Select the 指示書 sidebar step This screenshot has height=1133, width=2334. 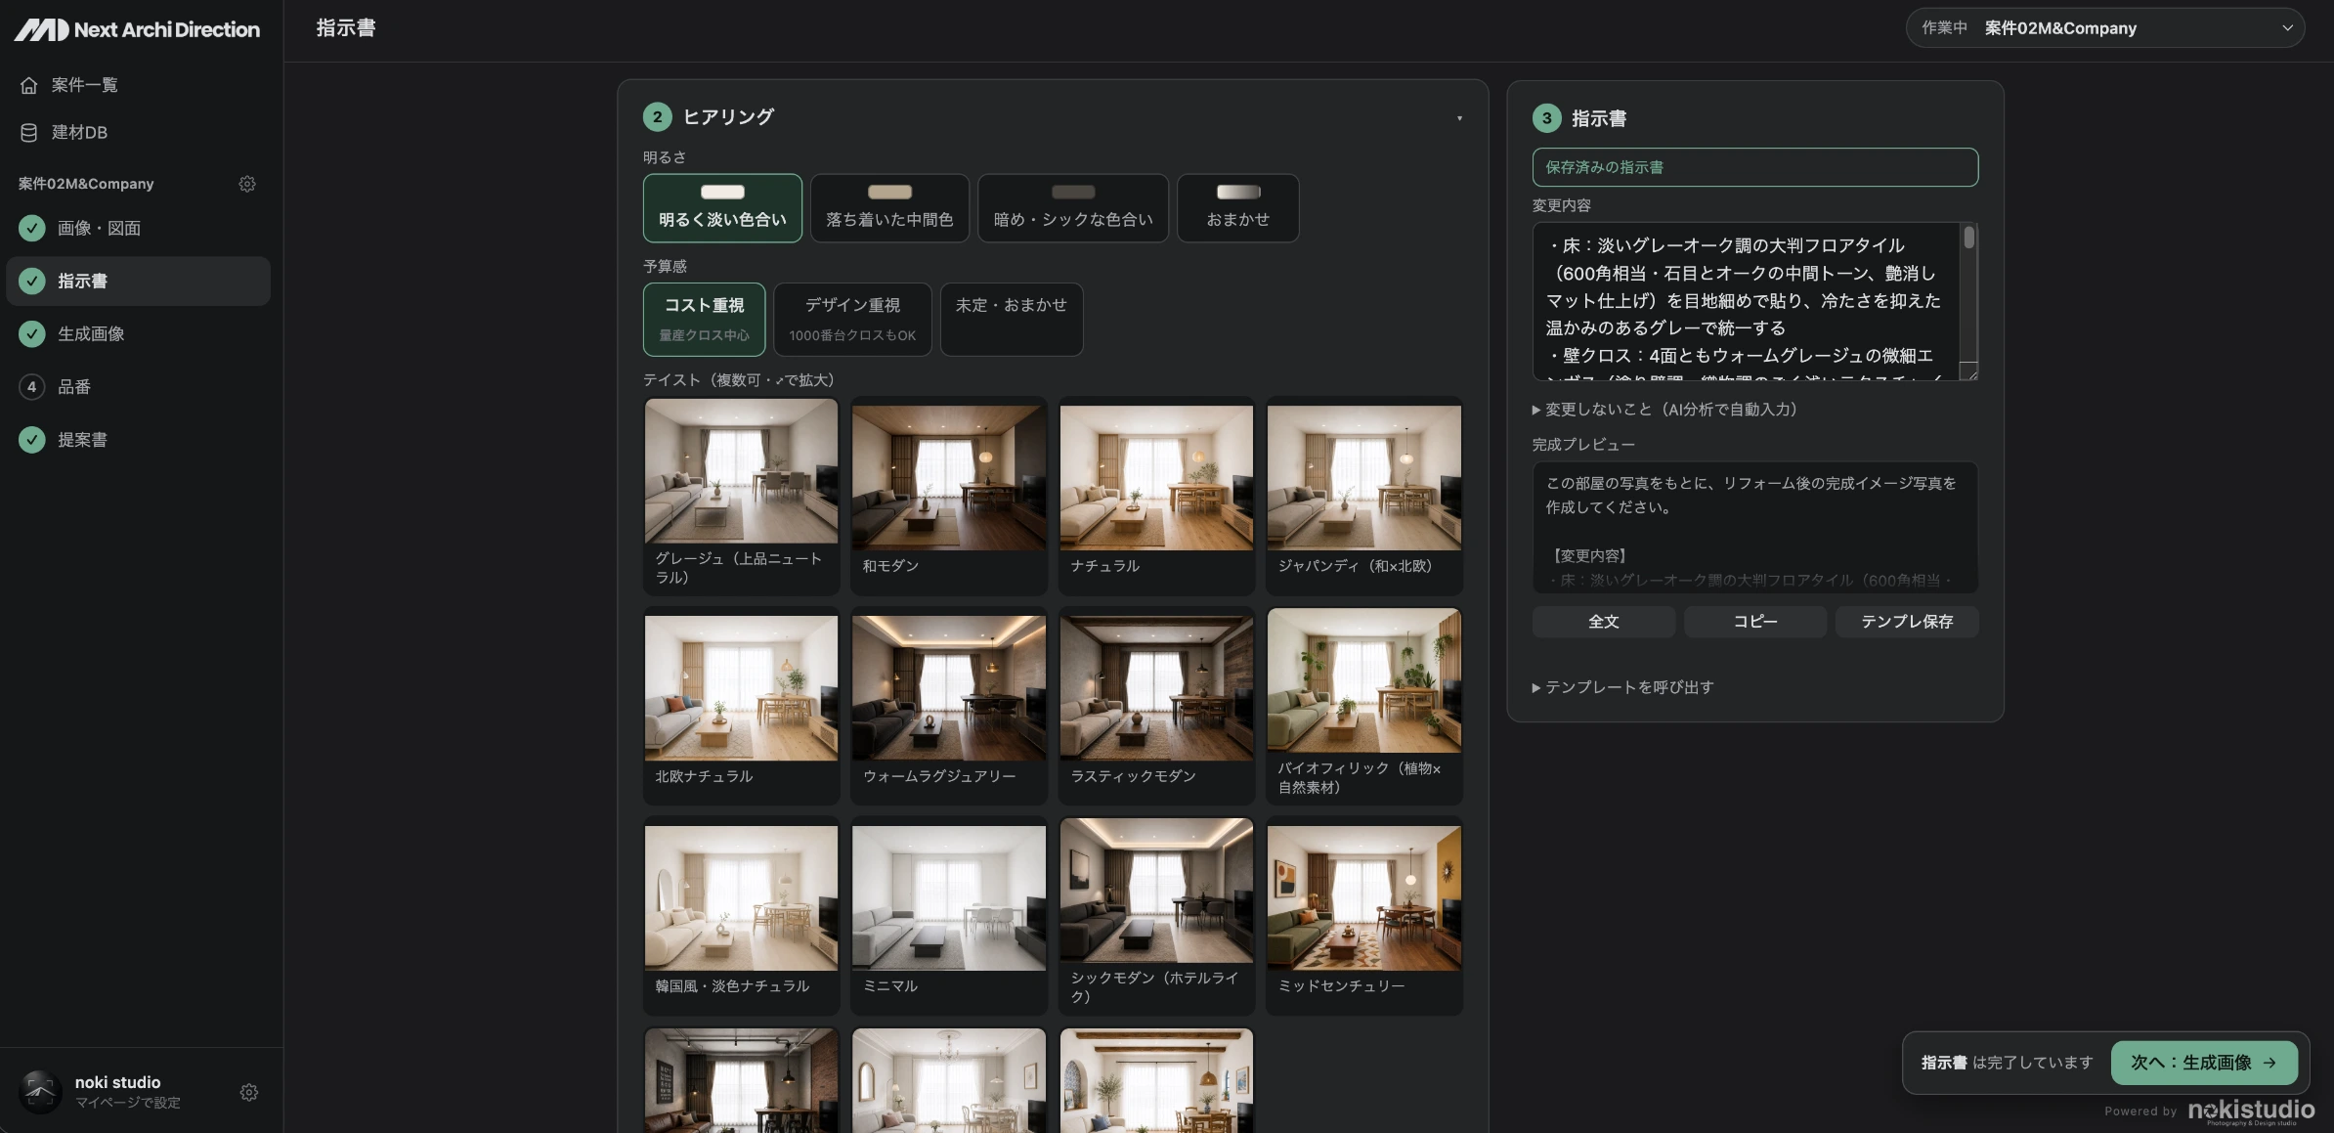pyautogui.click(x=138, y=282)
